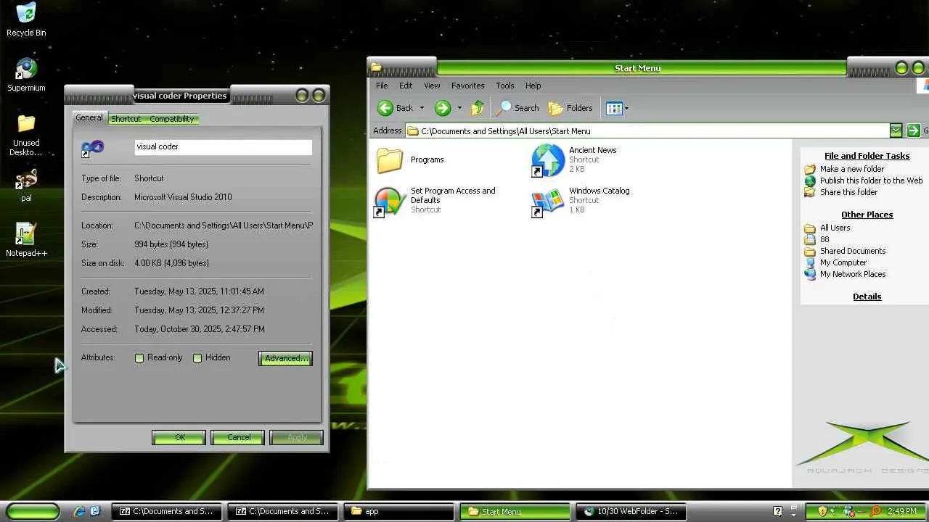This screenshot has height=522, width=929.
Task: Open Shared Documents link
Action: coord(853,251)
